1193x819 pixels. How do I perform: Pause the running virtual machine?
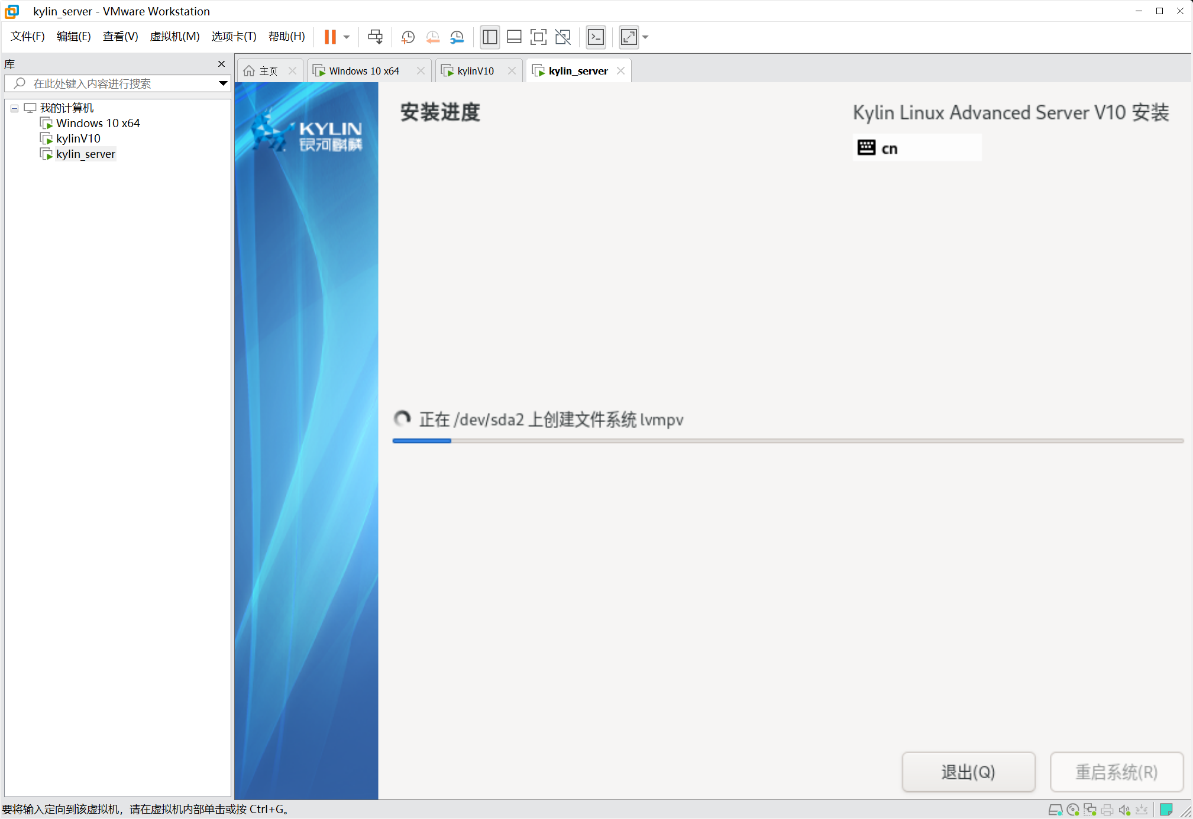(330, 37)
